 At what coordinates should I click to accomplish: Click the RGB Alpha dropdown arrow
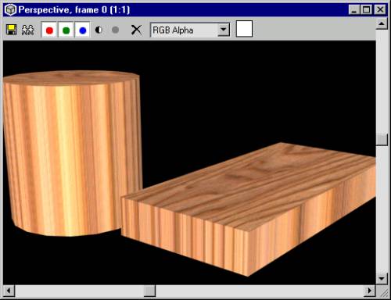[224, 30]
